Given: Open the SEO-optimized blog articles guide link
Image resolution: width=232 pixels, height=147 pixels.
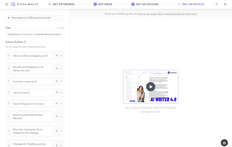Looking at the screenshot, I should (167, 14).
